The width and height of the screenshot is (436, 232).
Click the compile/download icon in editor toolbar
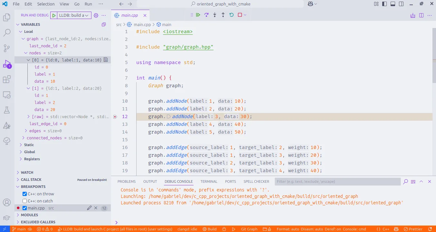(413, 15)
